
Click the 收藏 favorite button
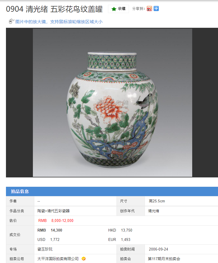point(118,9)
